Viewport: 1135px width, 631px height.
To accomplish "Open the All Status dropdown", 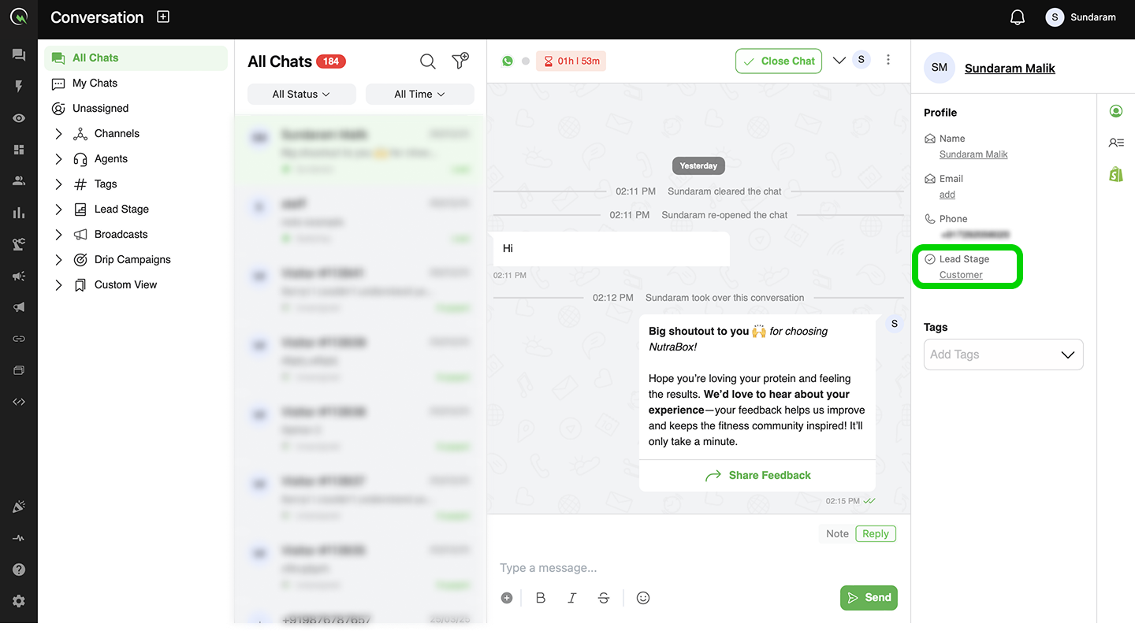I will pyautogui.click(x=302, y=94).
